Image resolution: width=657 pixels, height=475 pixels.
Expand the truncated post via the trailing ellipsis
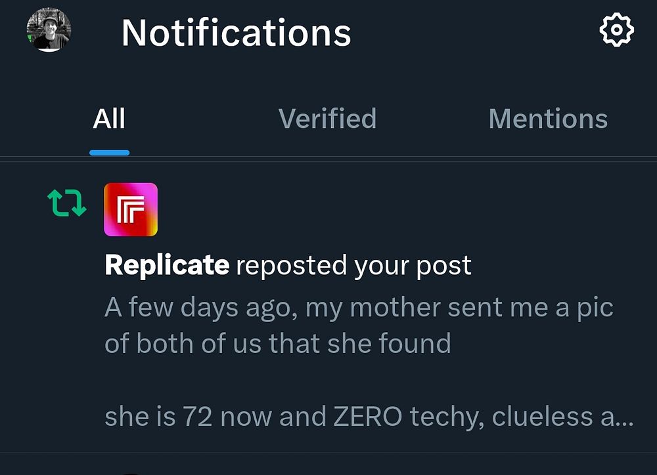point(624,418)
